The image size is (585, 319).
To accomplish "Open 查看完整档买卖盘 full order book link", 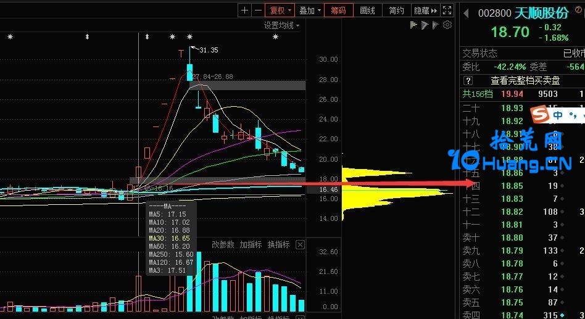I will (x=525, y=80).
